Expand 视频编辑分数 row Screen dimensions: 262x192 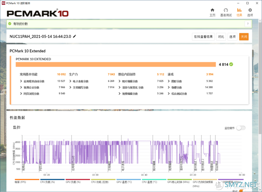119,93
